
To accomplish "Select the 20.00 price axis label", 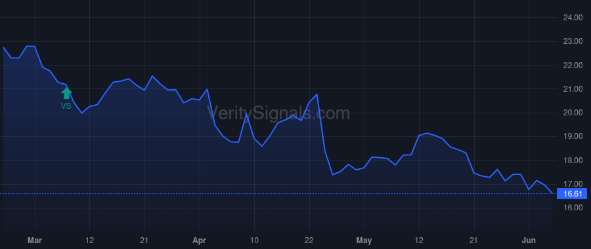I will point(573,113).
